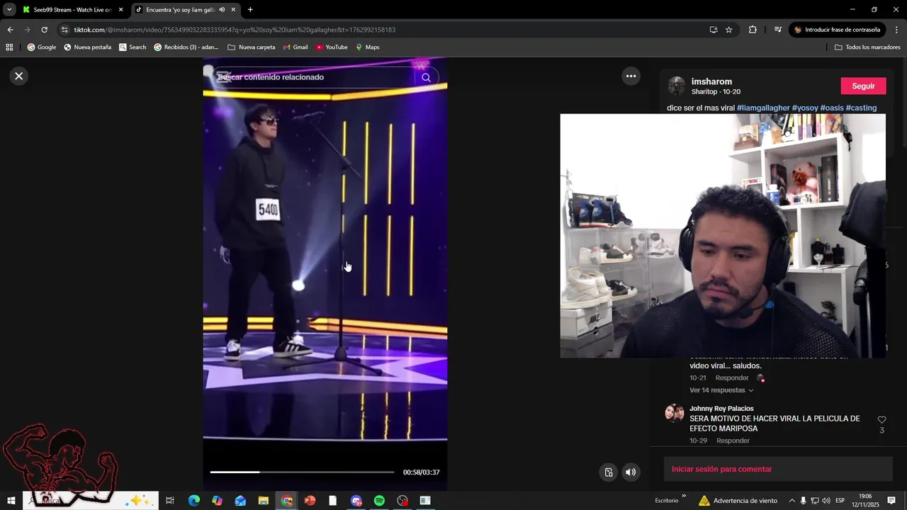Open the three-dot more options menu

631,76
